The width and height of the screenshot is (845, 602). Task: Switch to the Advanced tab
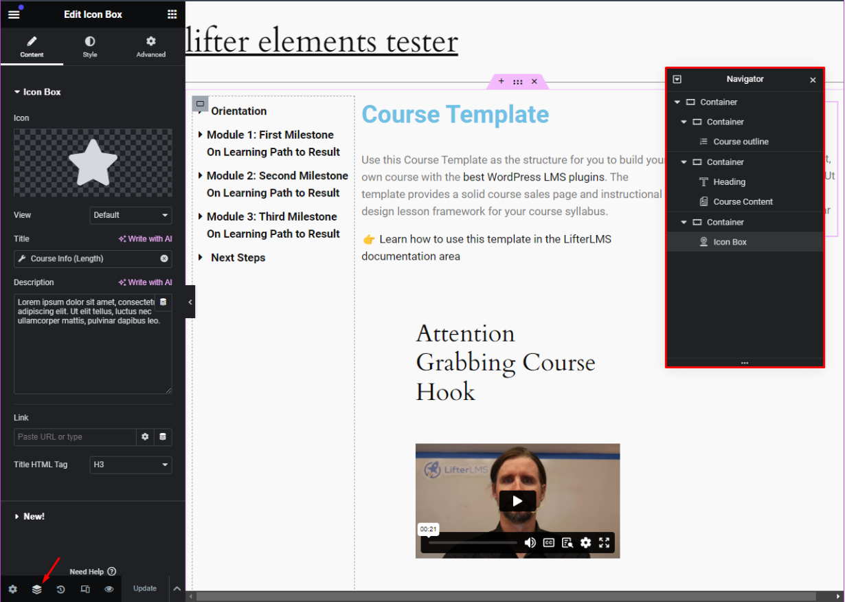[151, 47]
